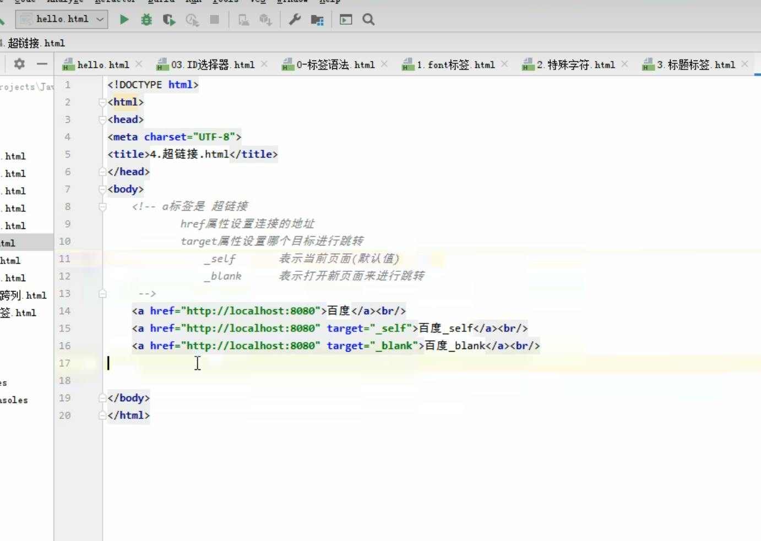Open Search Everywhere magnifier icon
This screenshot has height=541, width=761.
click(368, 20)
